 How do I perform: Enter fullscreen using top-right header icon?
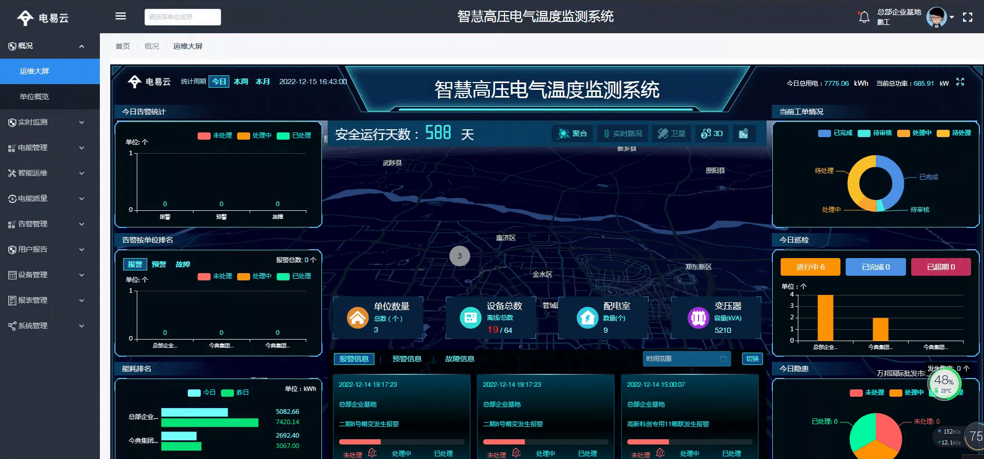[967, 17]
